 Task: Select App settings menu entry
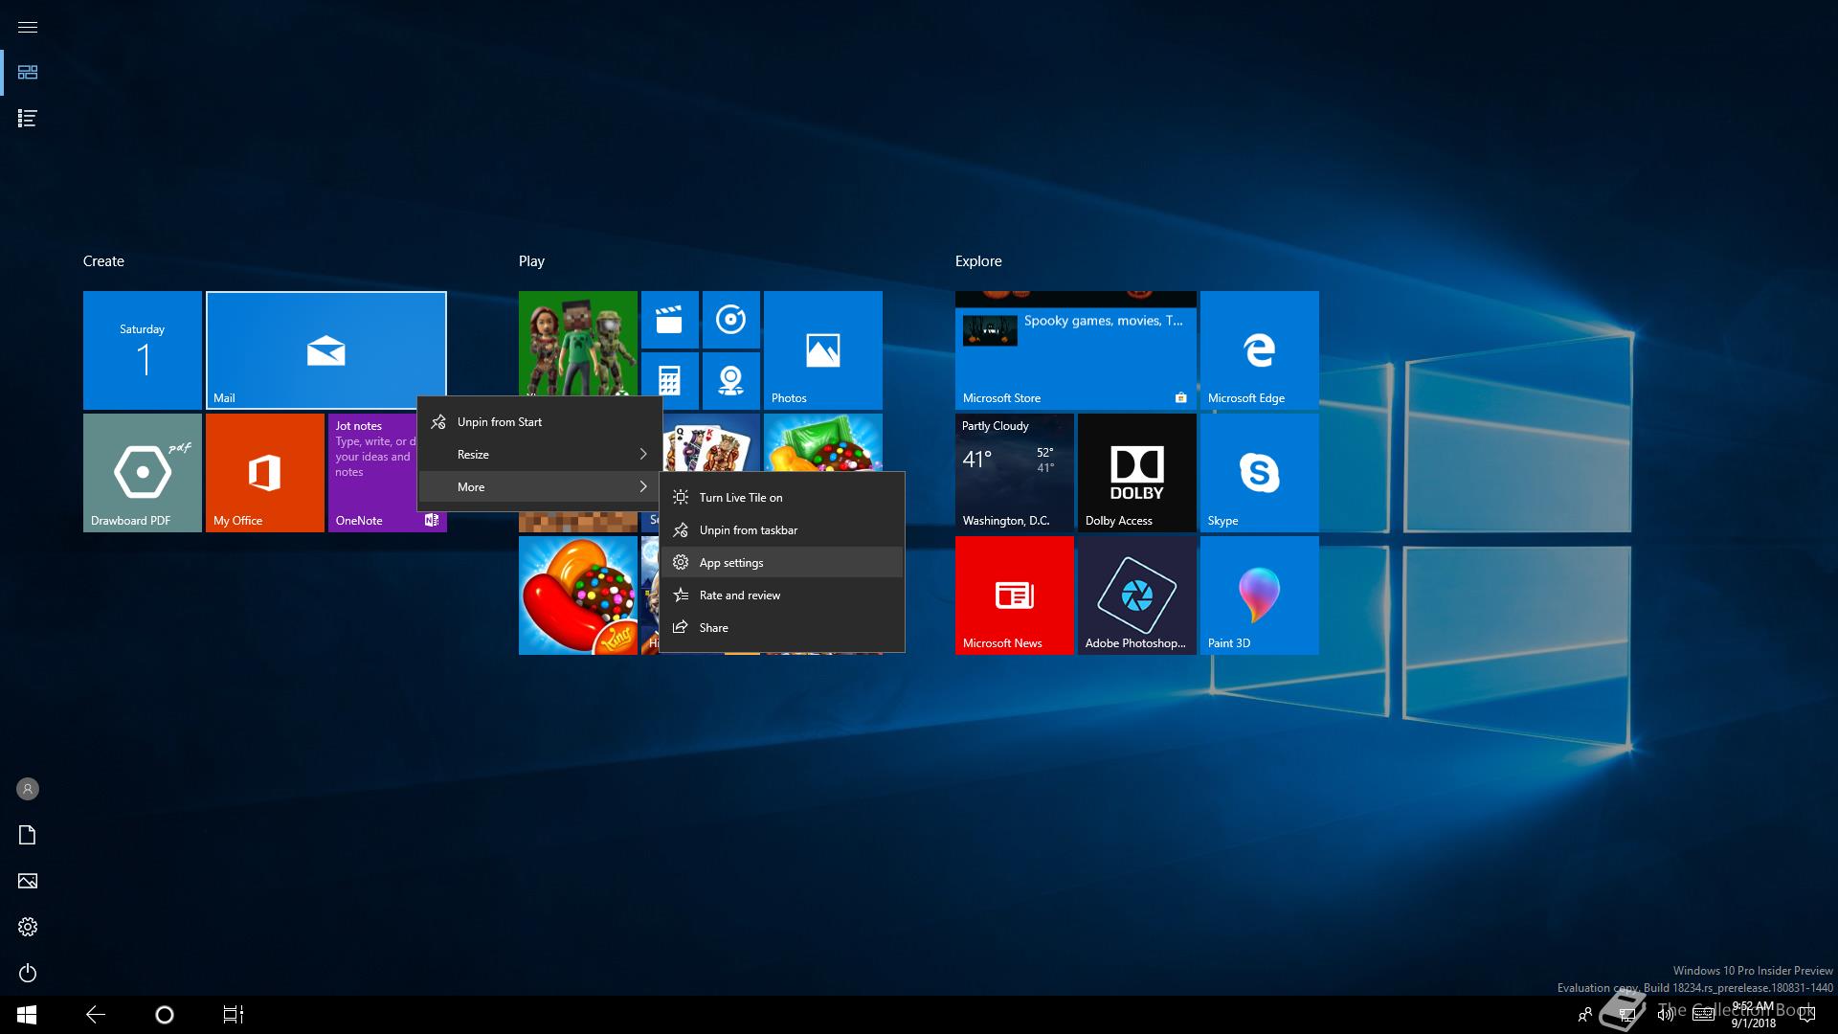point(731,563)
